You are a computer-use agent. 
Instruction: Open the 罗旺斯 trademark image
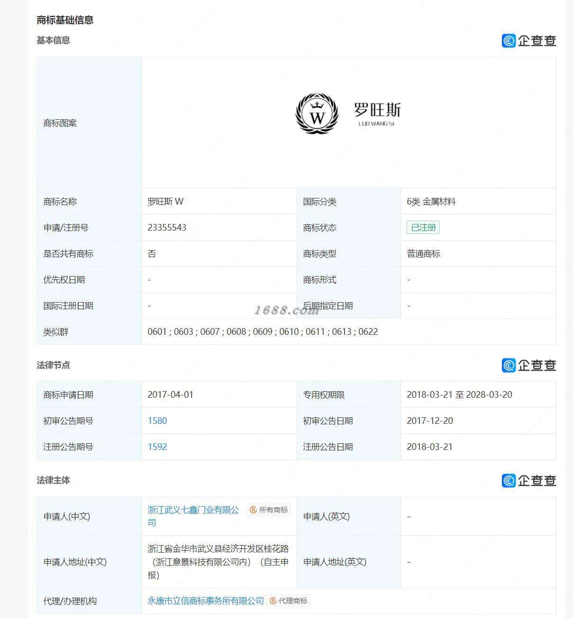point(348,114)
